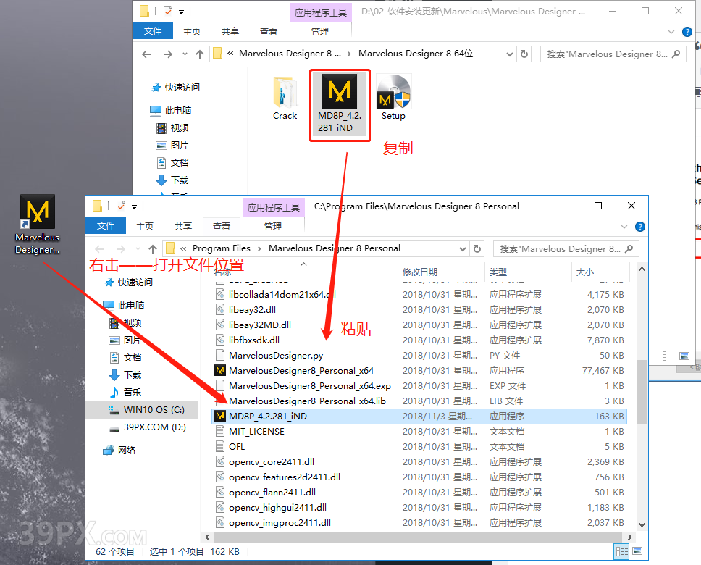
Task: Refresh the Marvelous Designer 8 Personal folder
Action: pos(477,248)
